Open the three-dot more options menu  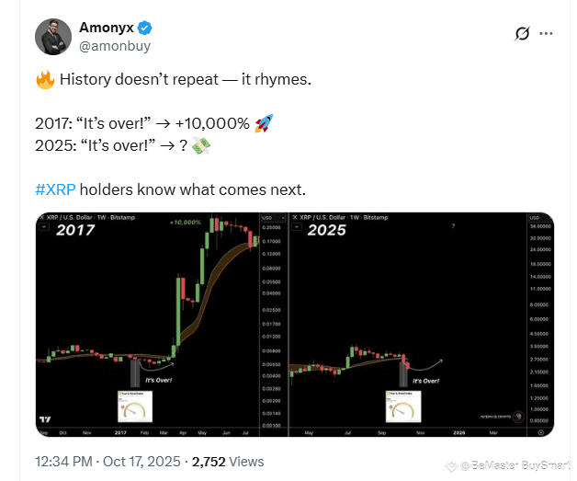(546, 33)
